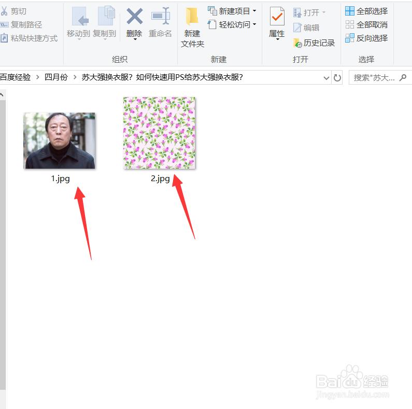Click the search magnifier icon
Viewport: 412px width, 409px height.
[x=403, y=77]
